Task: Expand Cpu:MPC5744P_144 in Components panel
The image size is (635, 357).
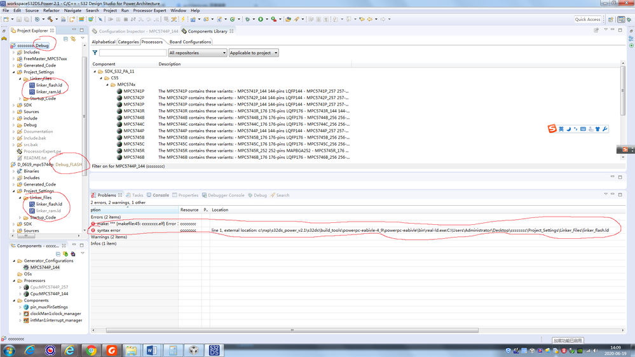Action: click(x=20, y=294)
